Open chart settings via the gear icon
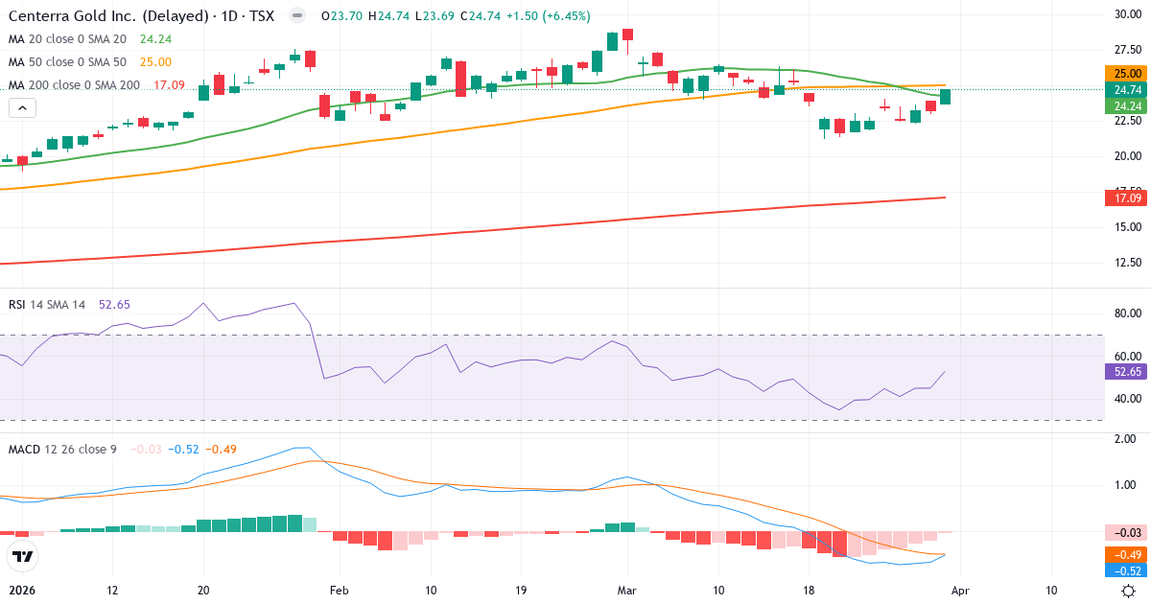This screenshot has width=1151, height=604. pyautogui.click(x=1126, y=592)
